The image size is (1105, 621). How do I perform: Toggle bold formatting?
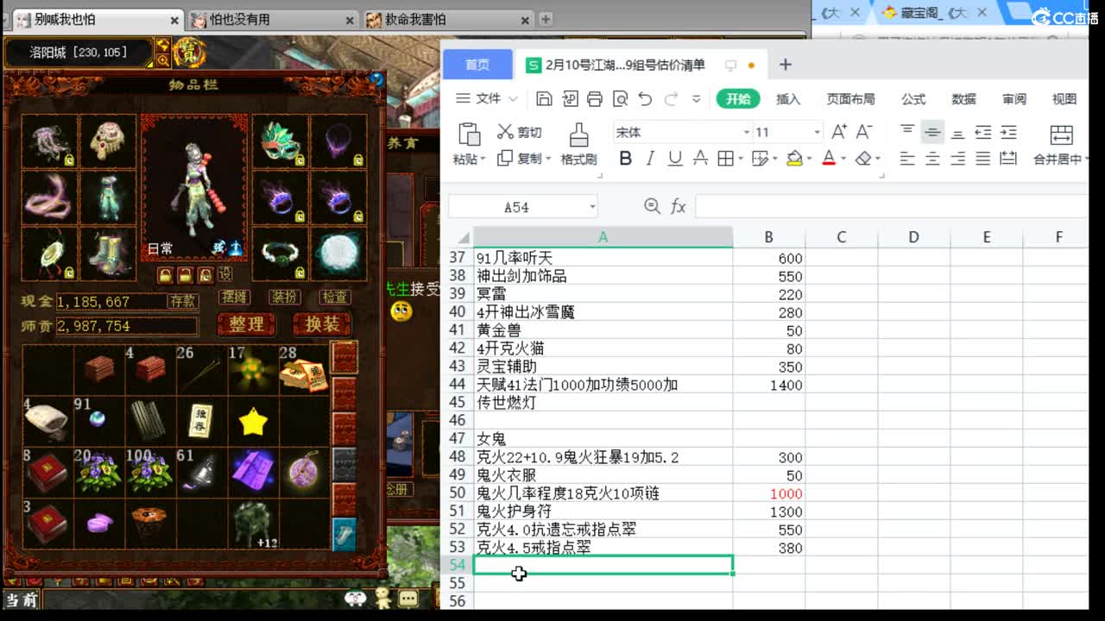[x=626, y=158]
